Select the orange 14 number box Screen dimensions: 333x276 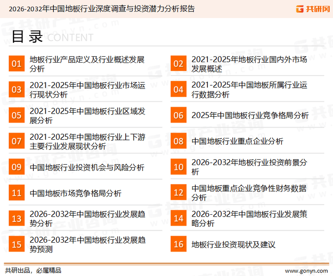coord(178,219)
